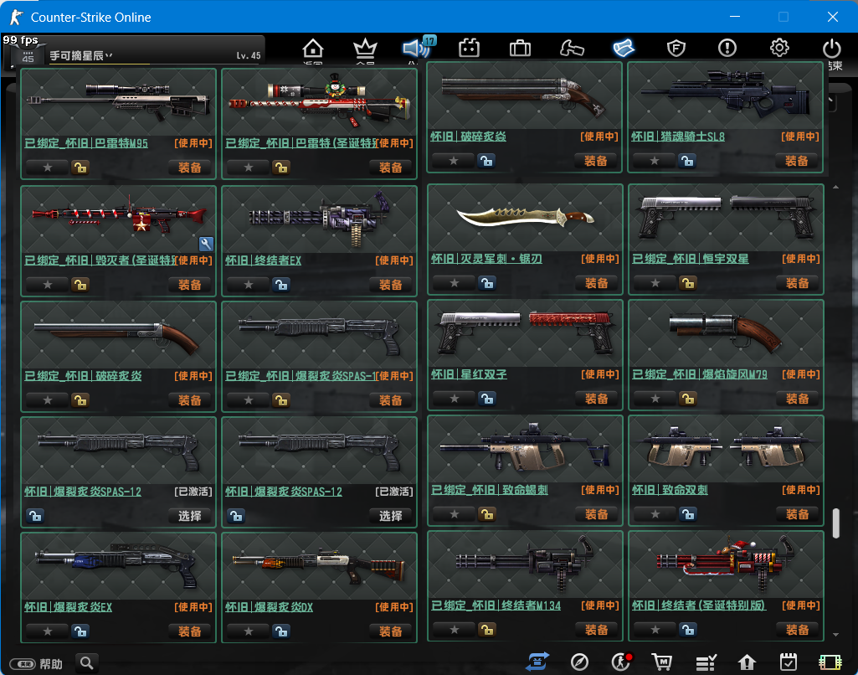Equip 已绑定_怀旧|巴雷特M95 with its 装备 button
This screenshot has height=675, width=858.
pos(190,167)
